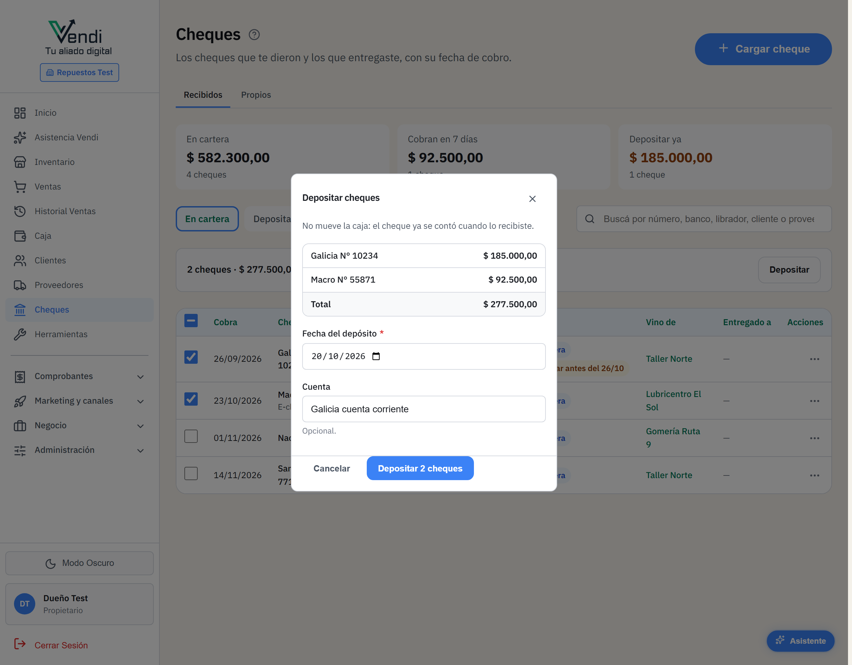The image size is (852, 665).
Task: Open actions menu for 14/11/2026 cheque
Action: pyautogui.click(x=814, y=475)
